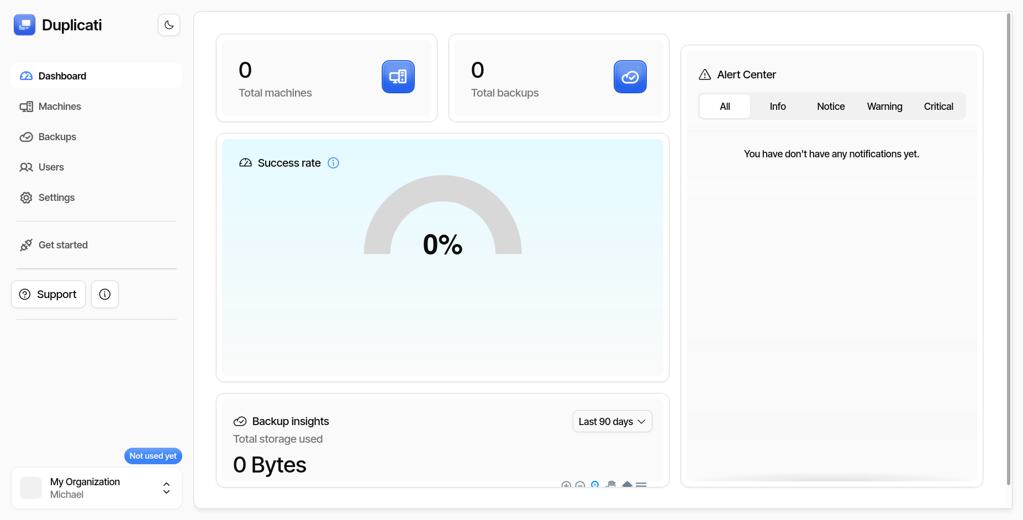Open Settings from the sidebar
This screenshot has width=1023, height=520.
tap(56, 198)
